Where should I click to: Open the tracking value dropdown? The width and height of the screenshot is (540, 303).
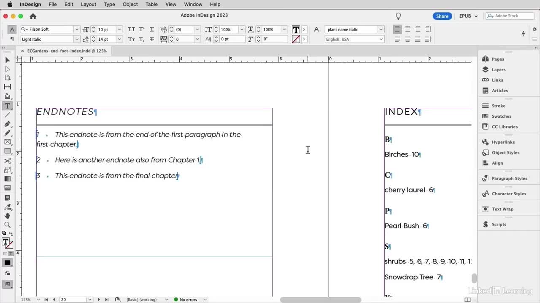pyautogui.click(x=197, y=39)
